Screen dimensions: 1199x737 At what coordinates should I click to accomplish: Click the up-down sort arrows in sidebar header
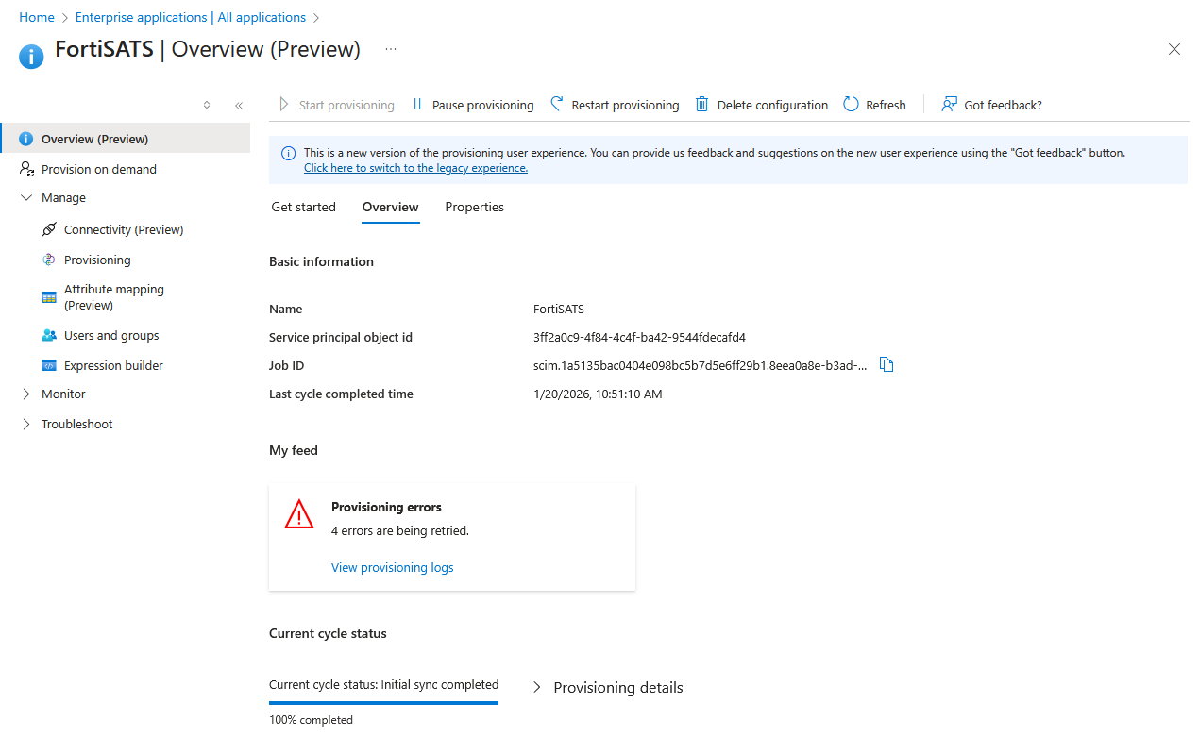click(x=207, y=105)
